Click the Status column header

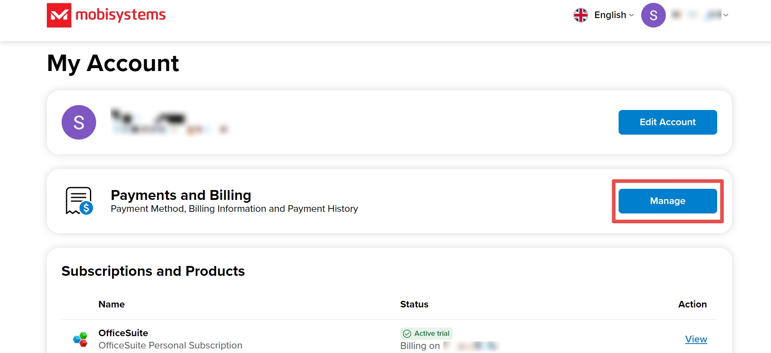pos(414,304)
